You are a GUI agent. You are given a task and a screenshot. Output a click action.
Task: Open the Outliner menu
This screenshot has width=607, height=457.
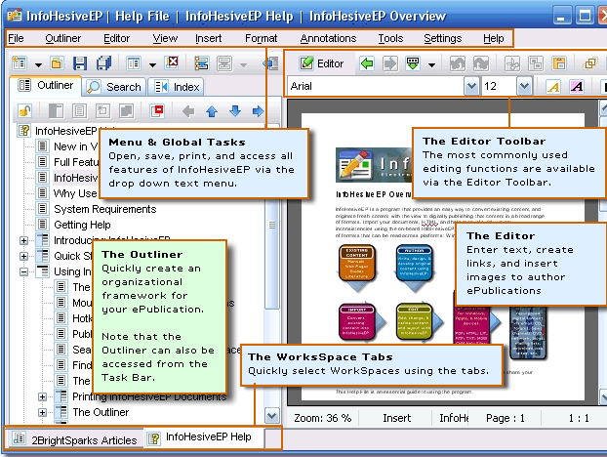pos(63,38)
